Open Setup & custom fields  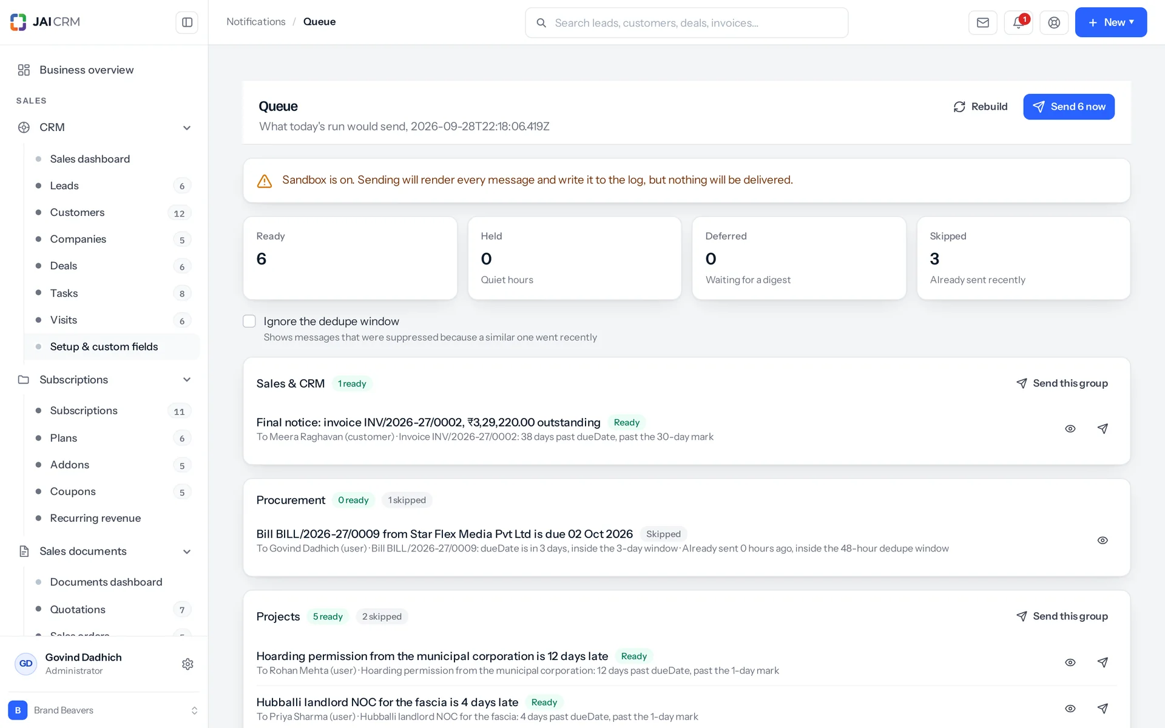coord(112,346)
